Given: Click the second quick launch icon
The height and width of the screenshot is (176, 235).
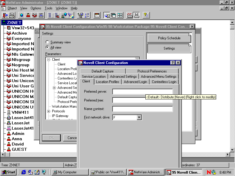Looking at the screenshot, I should [x=30, y=172].
